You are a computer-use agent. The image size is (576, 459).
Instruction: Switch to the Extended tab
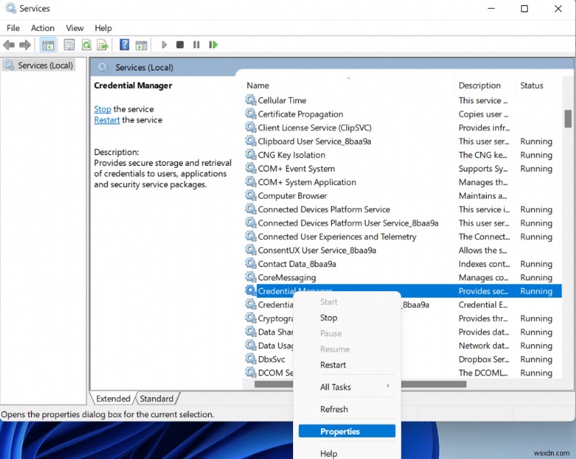pyautogui.click(x=112, y=398)
